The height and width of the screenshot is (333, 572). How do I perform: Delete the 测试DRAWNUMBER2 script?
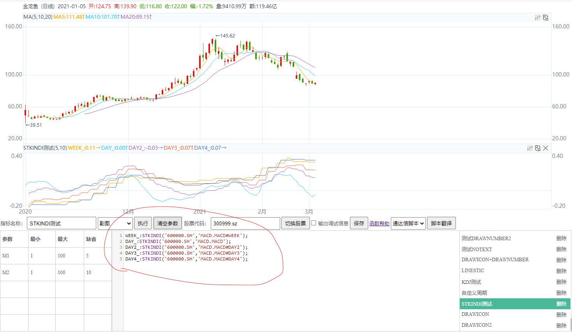(x=561, y=238)
